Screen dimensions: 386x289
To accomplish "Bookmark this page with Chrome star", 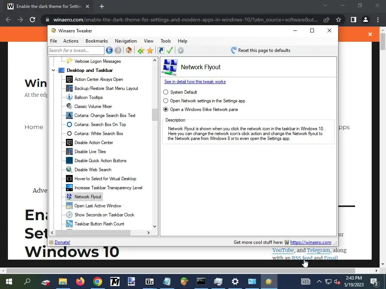I will click(x=339, y=20).
